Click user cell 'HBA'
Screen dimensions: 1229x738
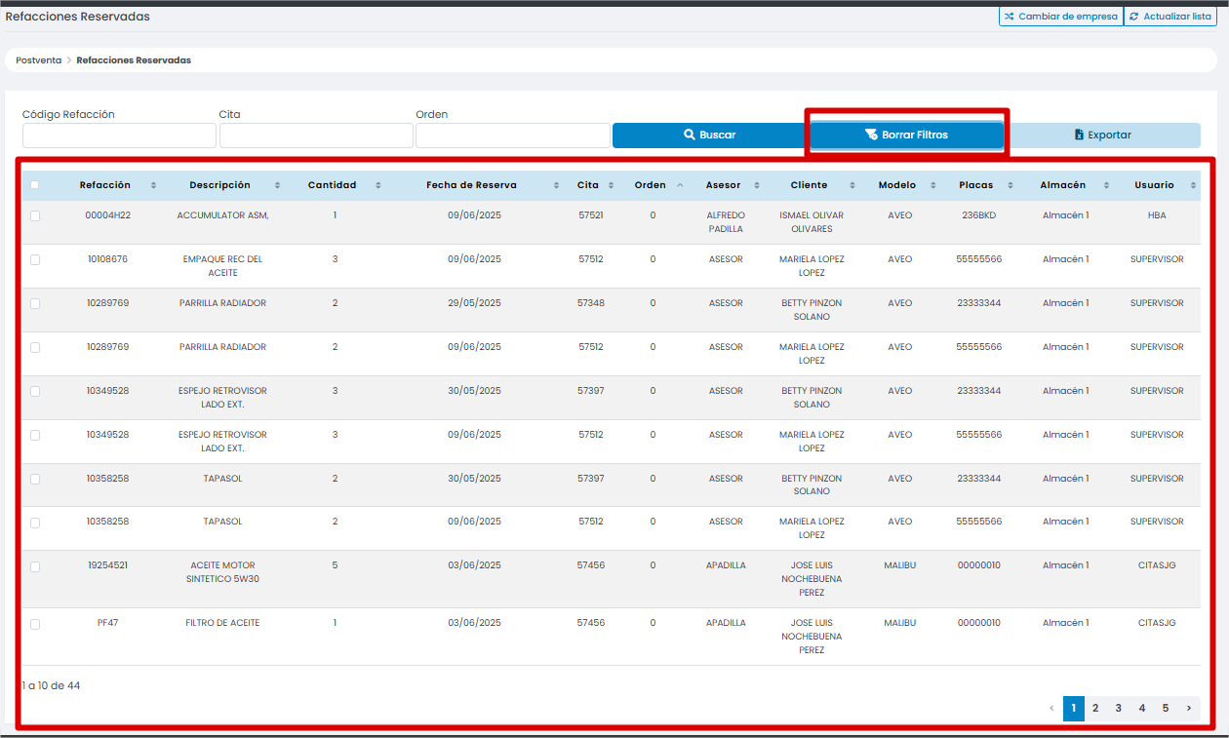click(1157, 215)
